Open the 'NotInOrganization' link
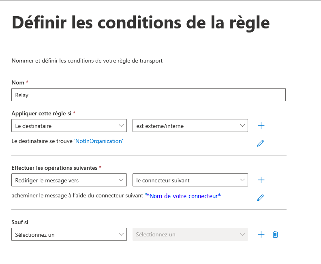The width and height of the screenshot is (321, 264). coord(98,141)
